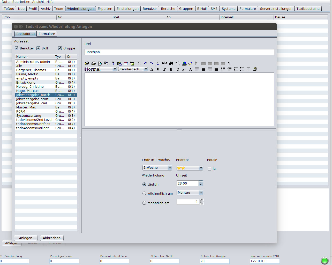This screenshot has width=332, height=265.
Task: Select monatlich am radio button
Action: tap(144, 203)
